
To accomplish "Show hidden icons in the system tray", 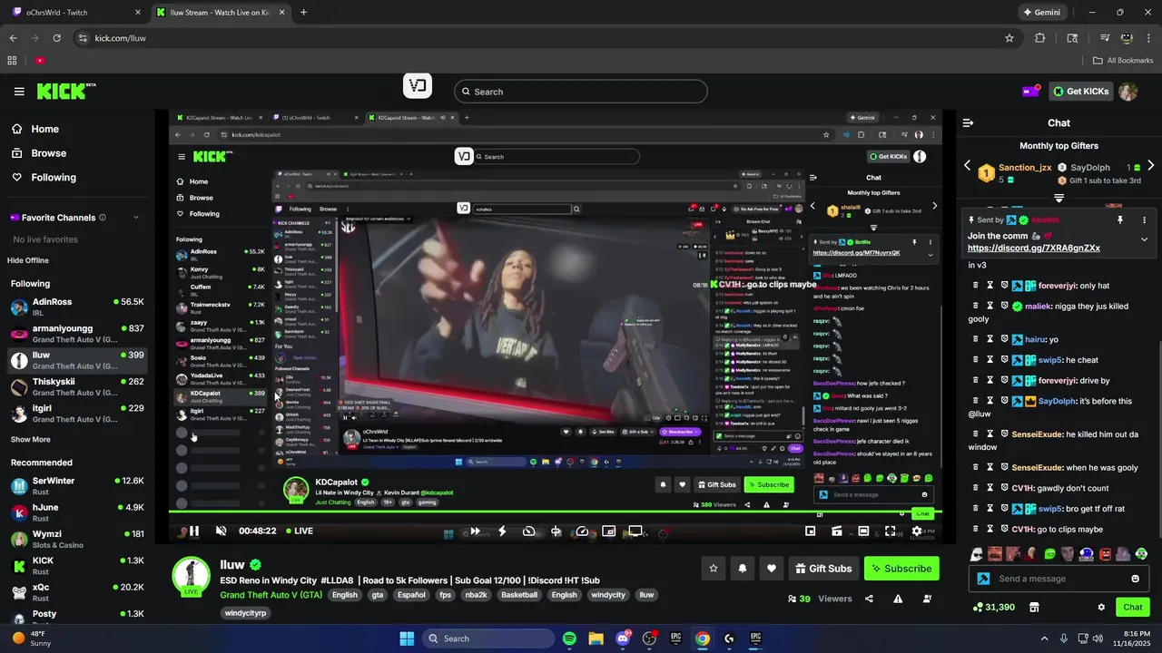I will tap(1044, 638).
